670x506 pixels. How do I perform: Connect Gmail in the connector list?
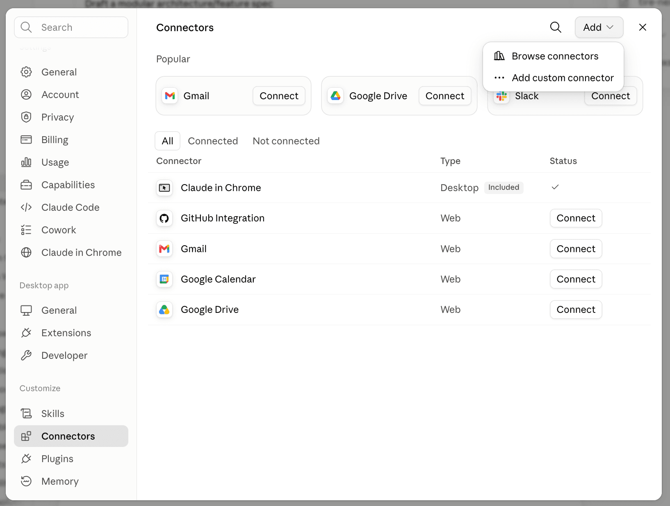coord(576,249)
